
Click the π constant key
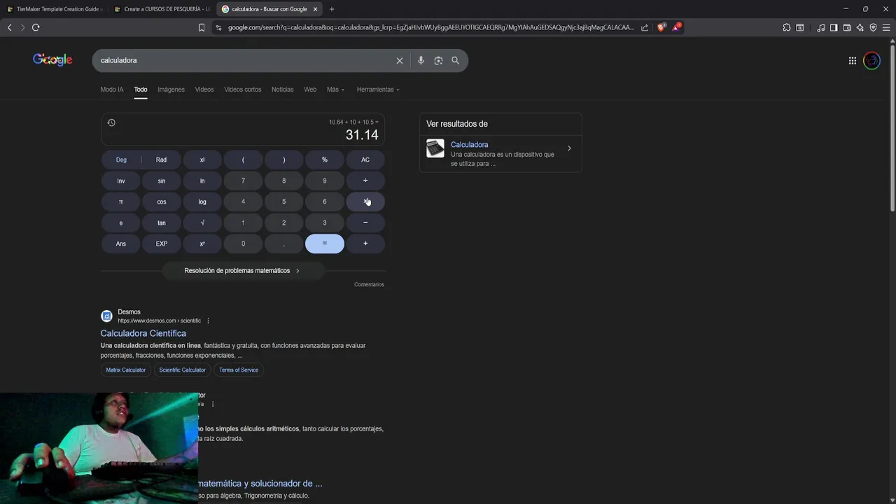pyautogui.click(x=121, y=202)
